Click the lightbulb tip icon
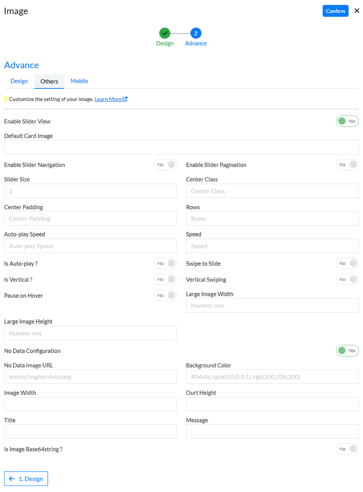Viewport: 363px width, 492px height. point(6,99)
